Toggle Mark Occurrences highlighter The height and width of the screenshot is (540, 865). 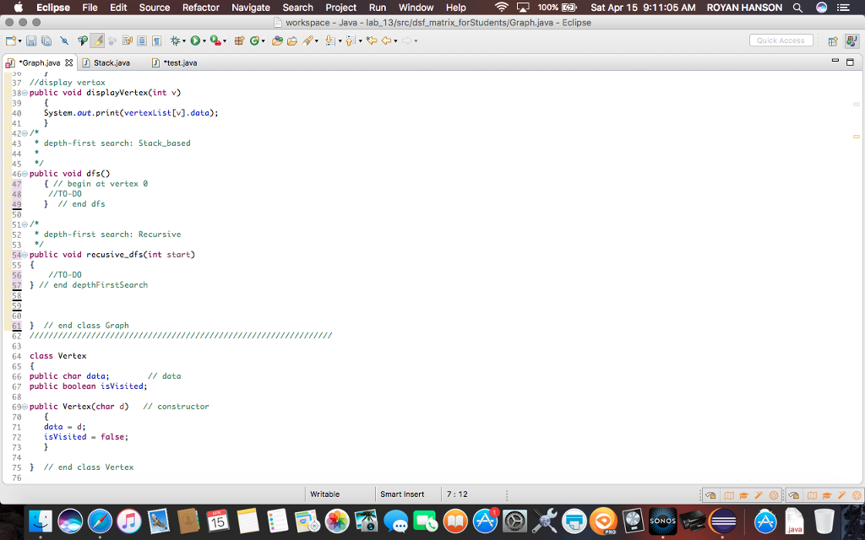(x=96, y=40)
